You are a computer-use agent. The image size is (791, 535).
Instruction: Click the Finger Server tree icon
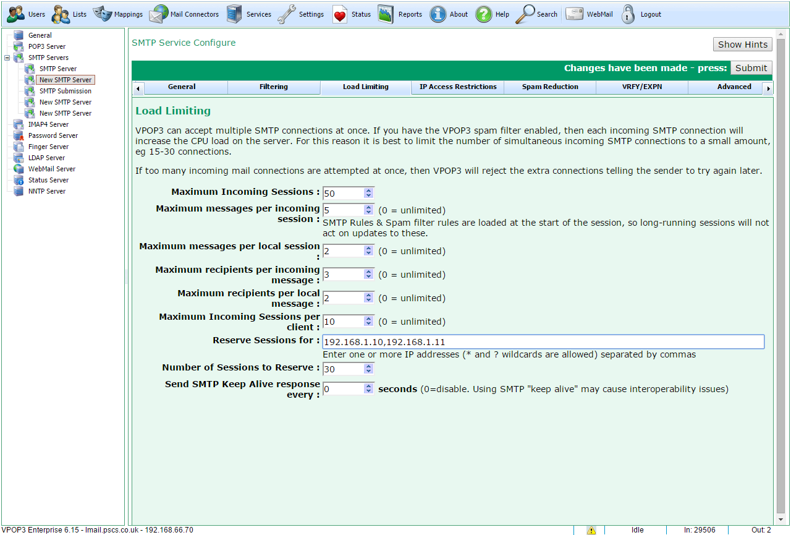[x=19, y=147]
